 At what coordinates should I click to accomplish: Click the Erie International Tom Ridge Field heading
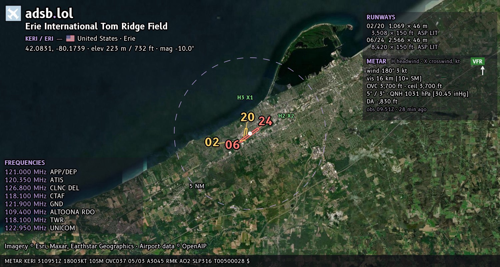pos(96,26)
